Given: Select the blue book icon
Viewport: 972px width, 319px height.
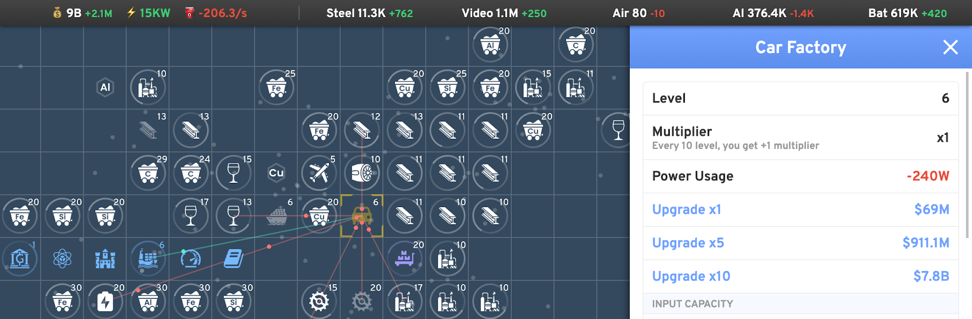Looking at the screenshot, I should pyautogui.click(x=233, y=259).
